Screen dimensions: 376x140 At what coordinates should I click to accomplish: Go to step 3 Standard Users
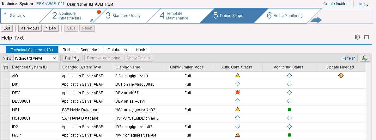click(126, 16)
